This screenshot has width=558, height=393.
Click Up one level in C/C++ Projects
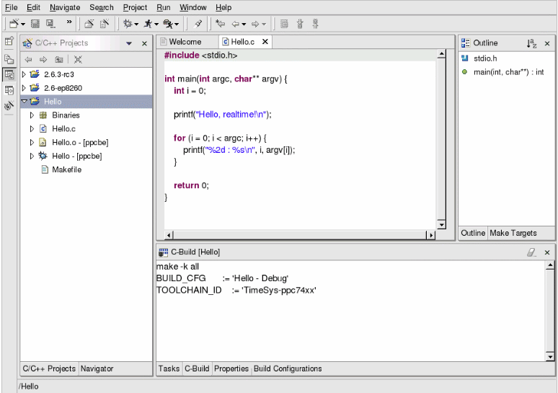tap(59, 59)
